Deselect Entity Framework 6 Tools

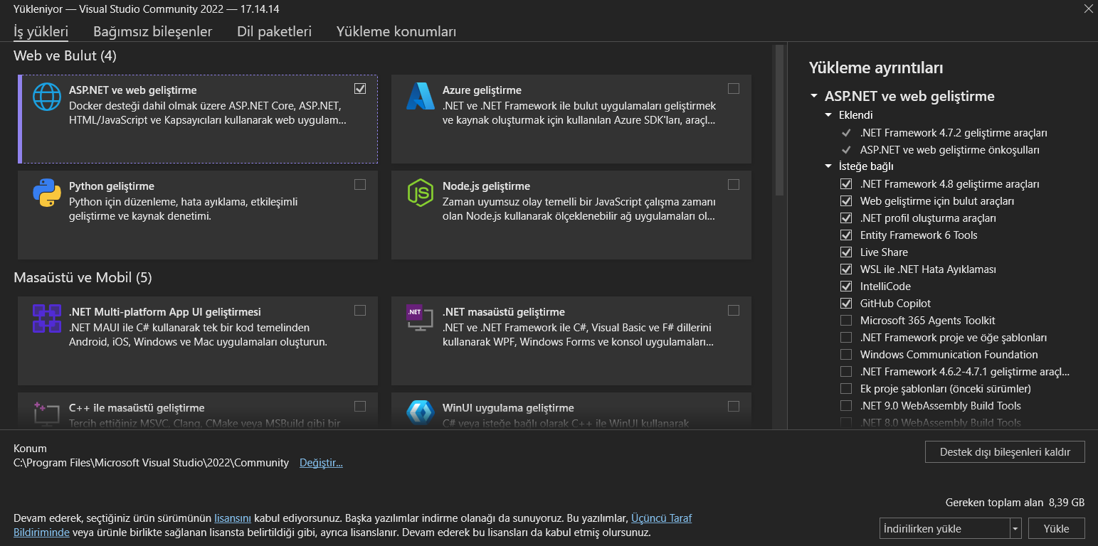[846, 235]
